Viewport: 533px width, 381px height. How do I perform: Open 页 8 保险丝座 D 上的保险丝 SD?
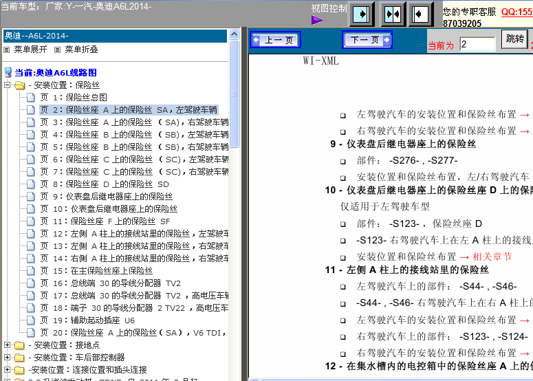click(105, 184)
